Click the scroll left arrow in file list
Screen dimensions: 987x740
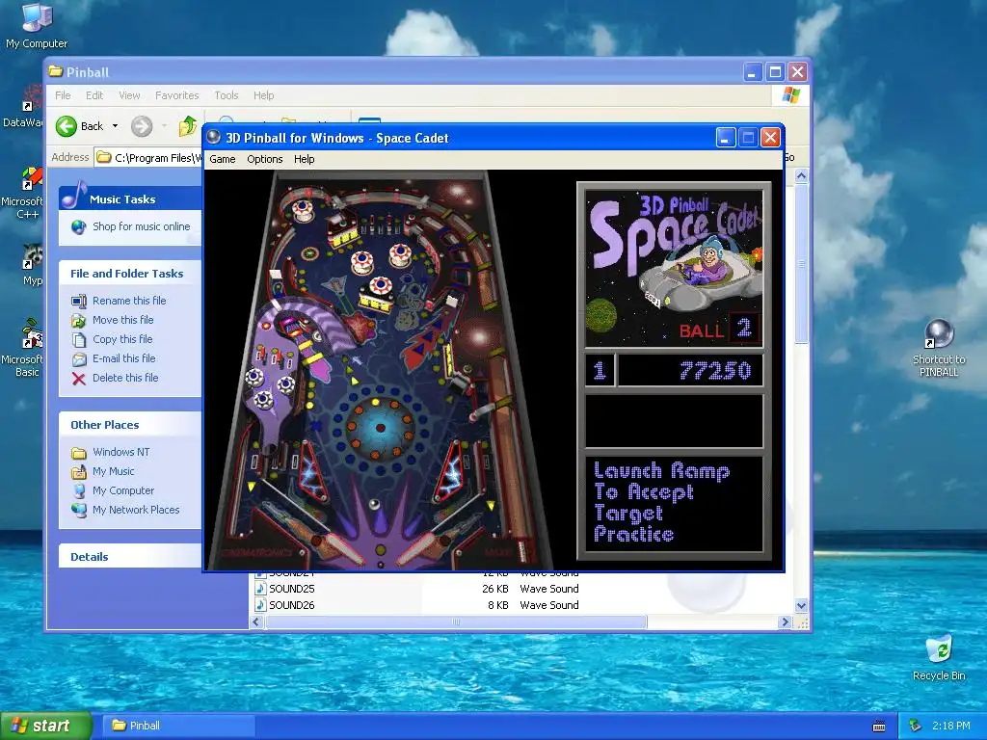click(256, 621)
